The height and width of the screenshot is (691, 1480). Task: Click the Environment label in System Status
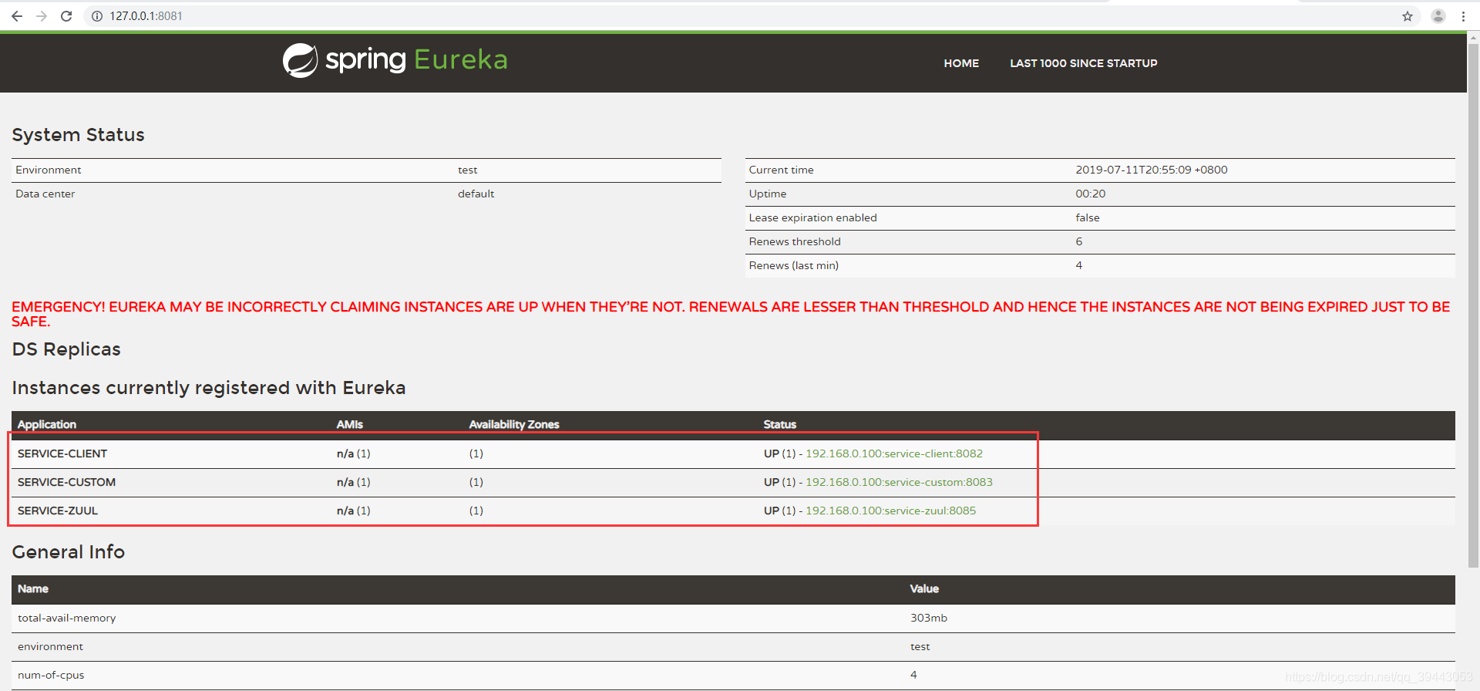tap(48, 170)
